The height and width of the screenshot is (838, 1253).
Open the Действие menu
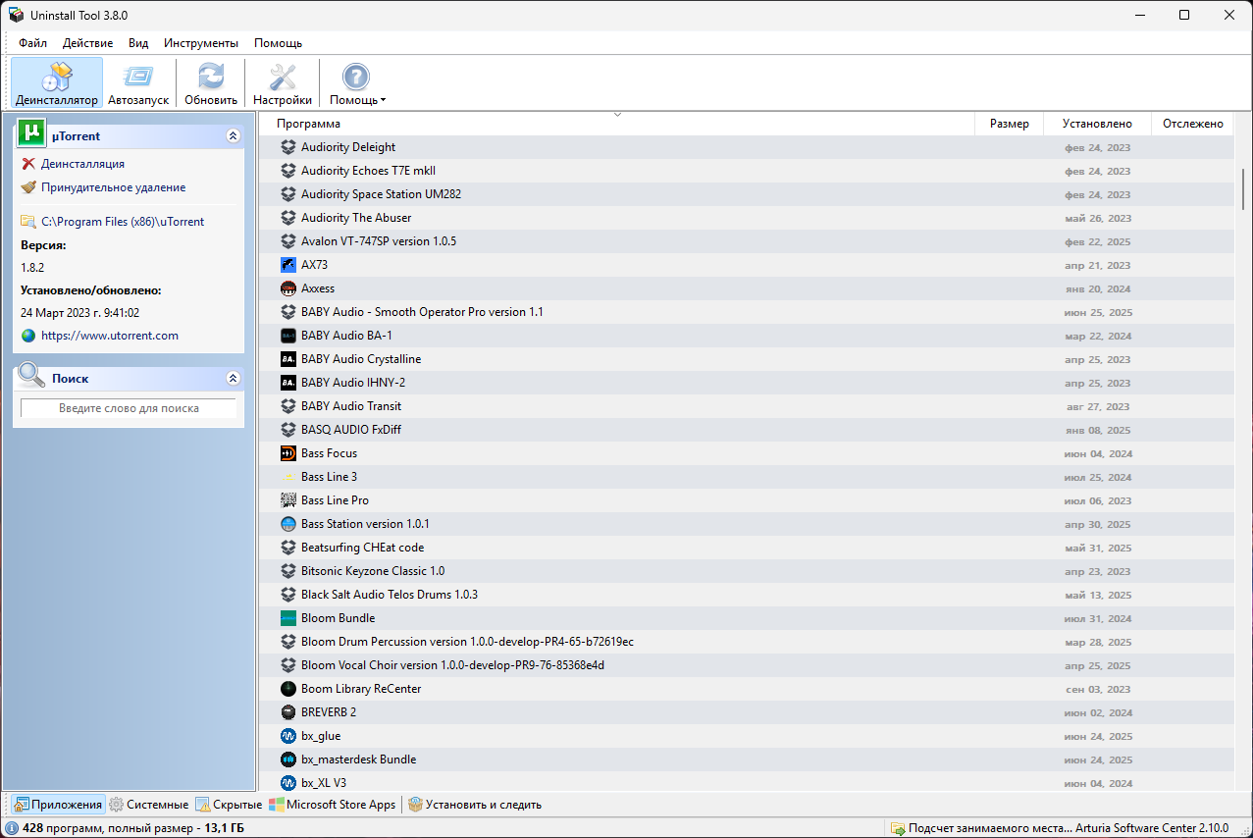tap(87, 43)
